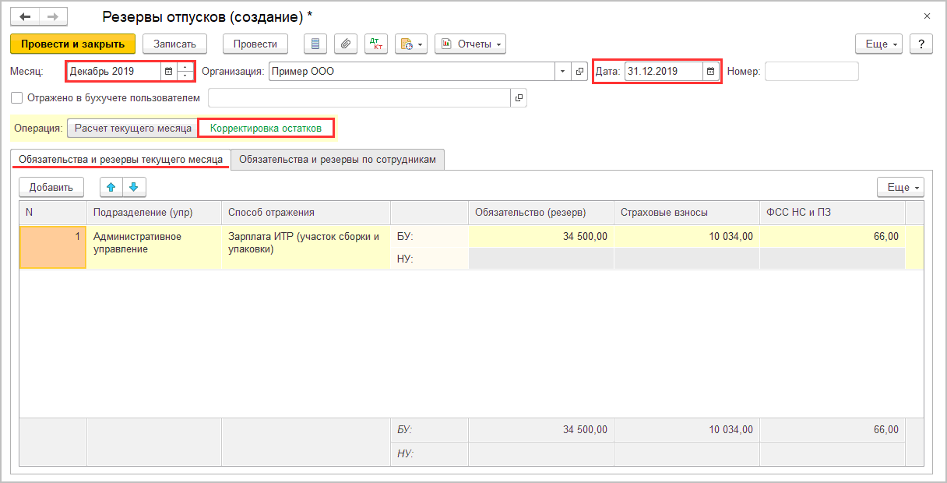Click the help question mark button
This screenshot has width=947, height=483.
[921, 44]
